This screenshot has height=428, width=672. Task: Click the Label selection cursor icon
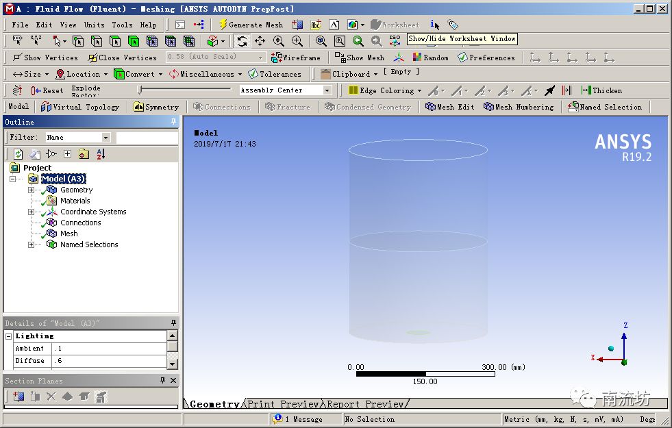click(x=17, y=41)
